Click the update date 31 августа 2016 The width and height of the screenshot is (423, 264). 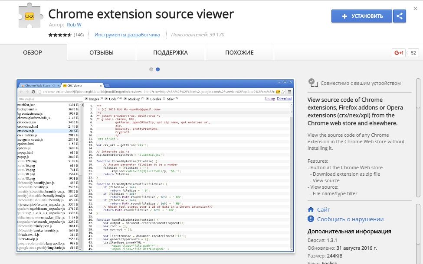click(356, 248)
